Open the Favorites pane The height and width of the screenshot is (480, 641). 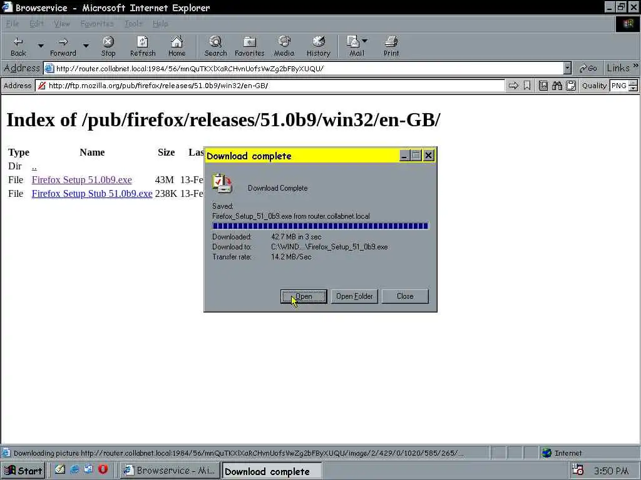click(249, 46)
